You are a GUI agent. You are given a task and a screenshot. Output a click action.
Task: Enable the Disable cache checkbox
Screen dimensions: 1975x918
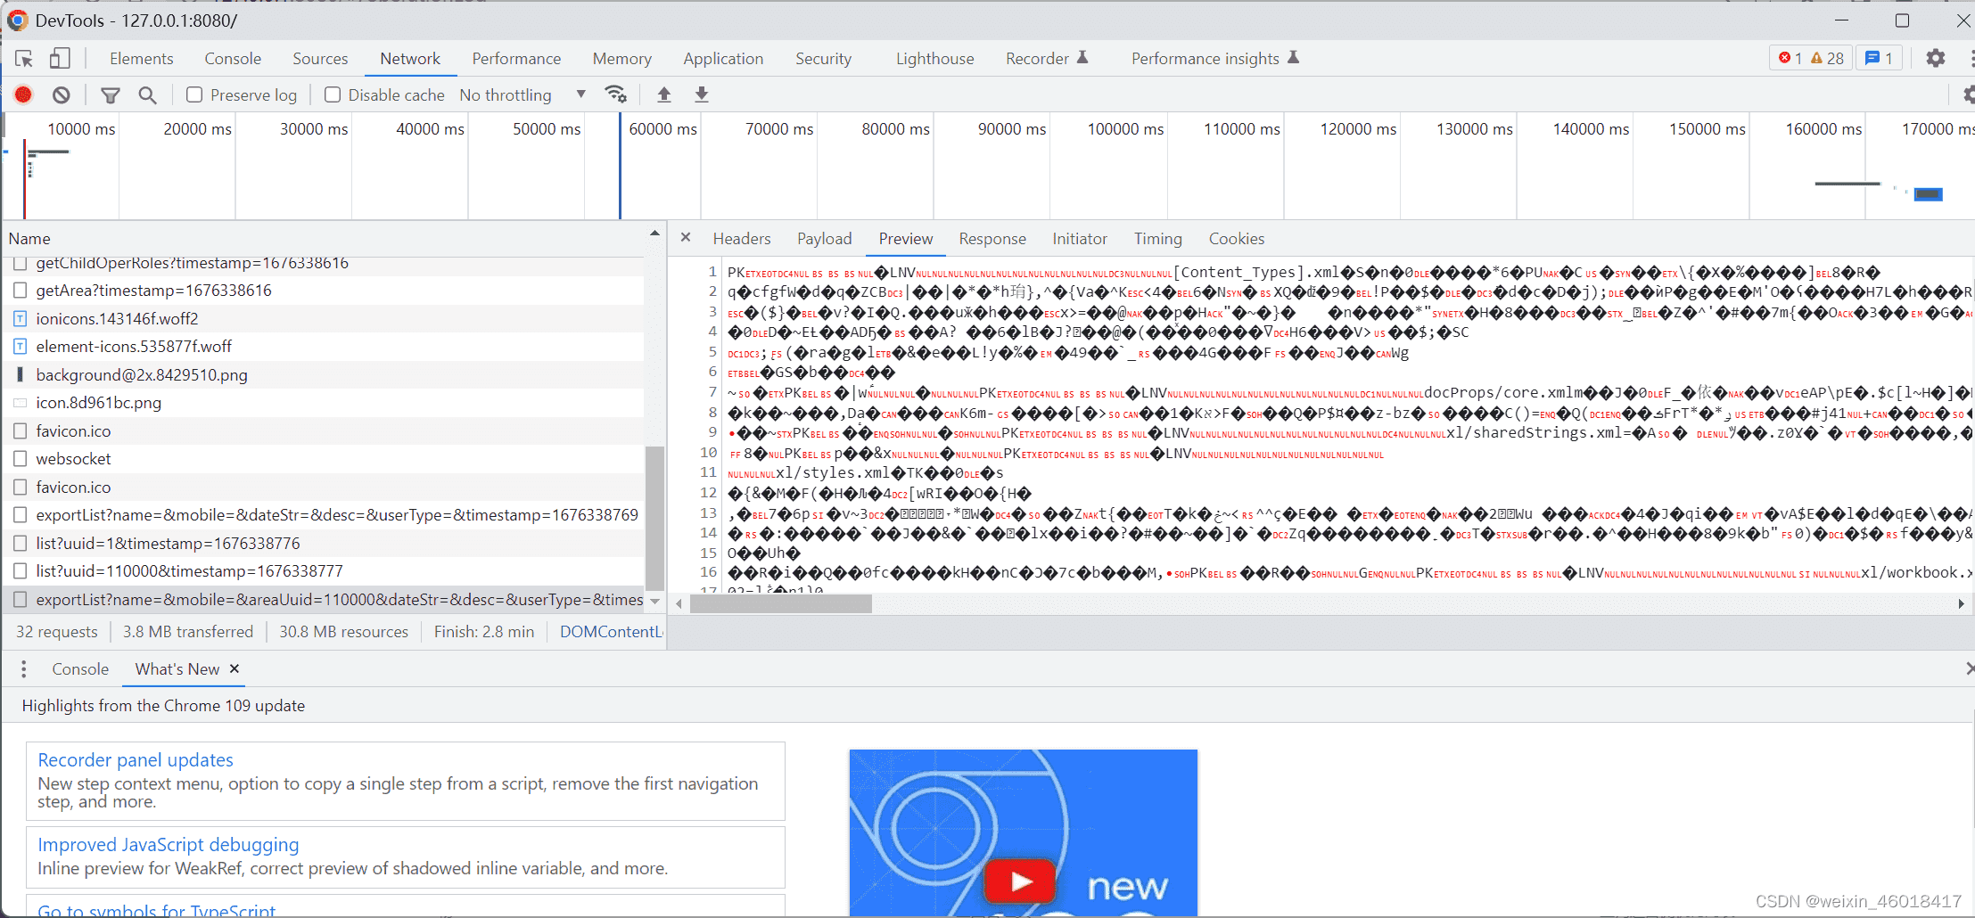click(x=331, y=94)
